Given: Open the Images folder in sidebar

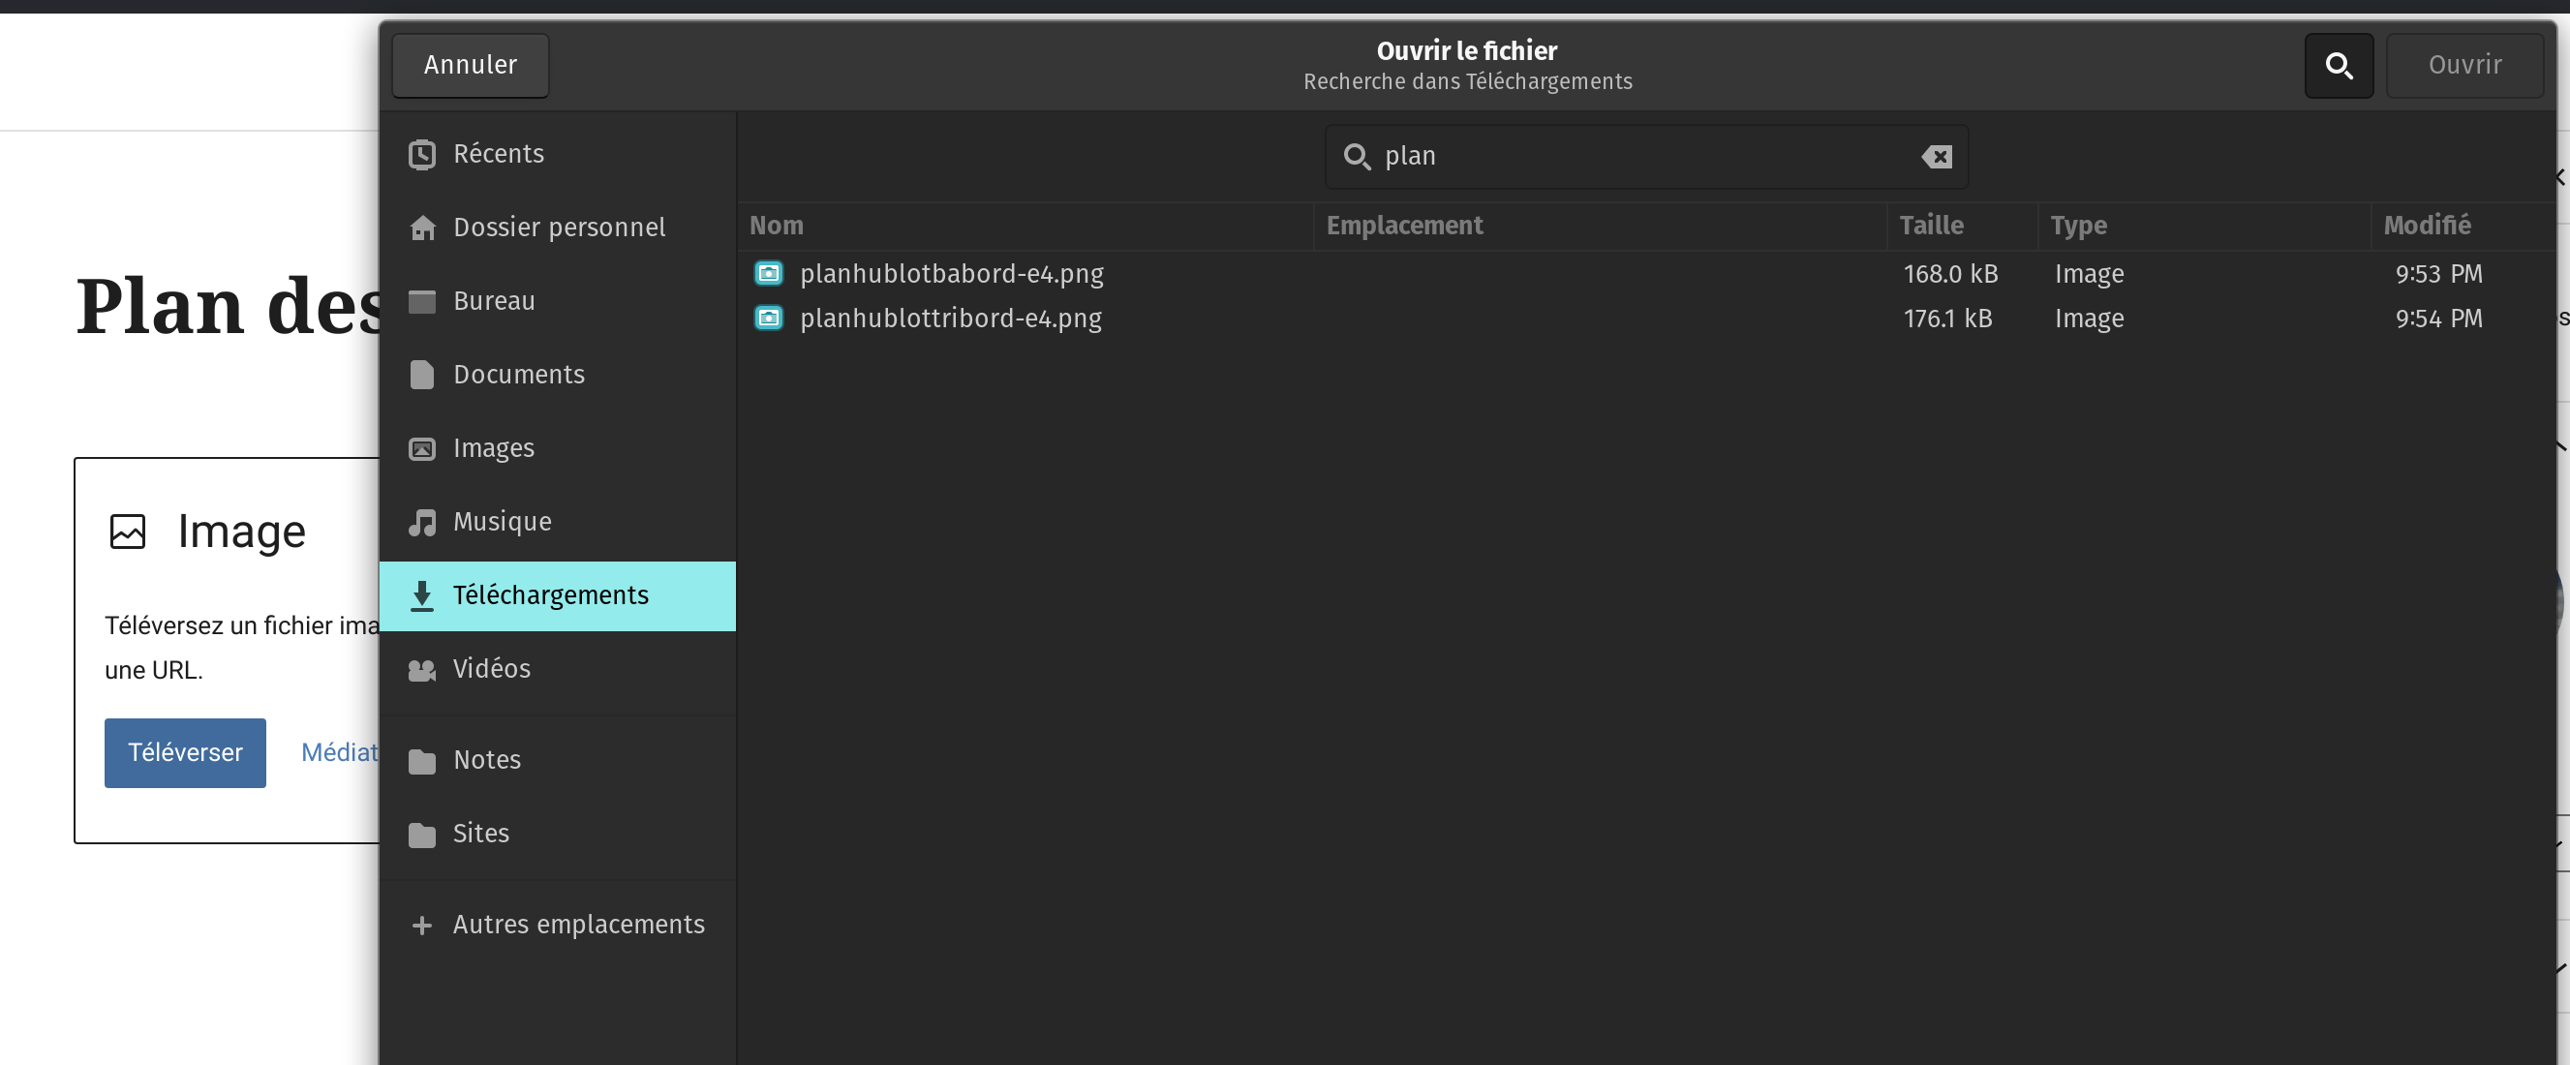Looking at the screenshot, I should tap(558, 448).
